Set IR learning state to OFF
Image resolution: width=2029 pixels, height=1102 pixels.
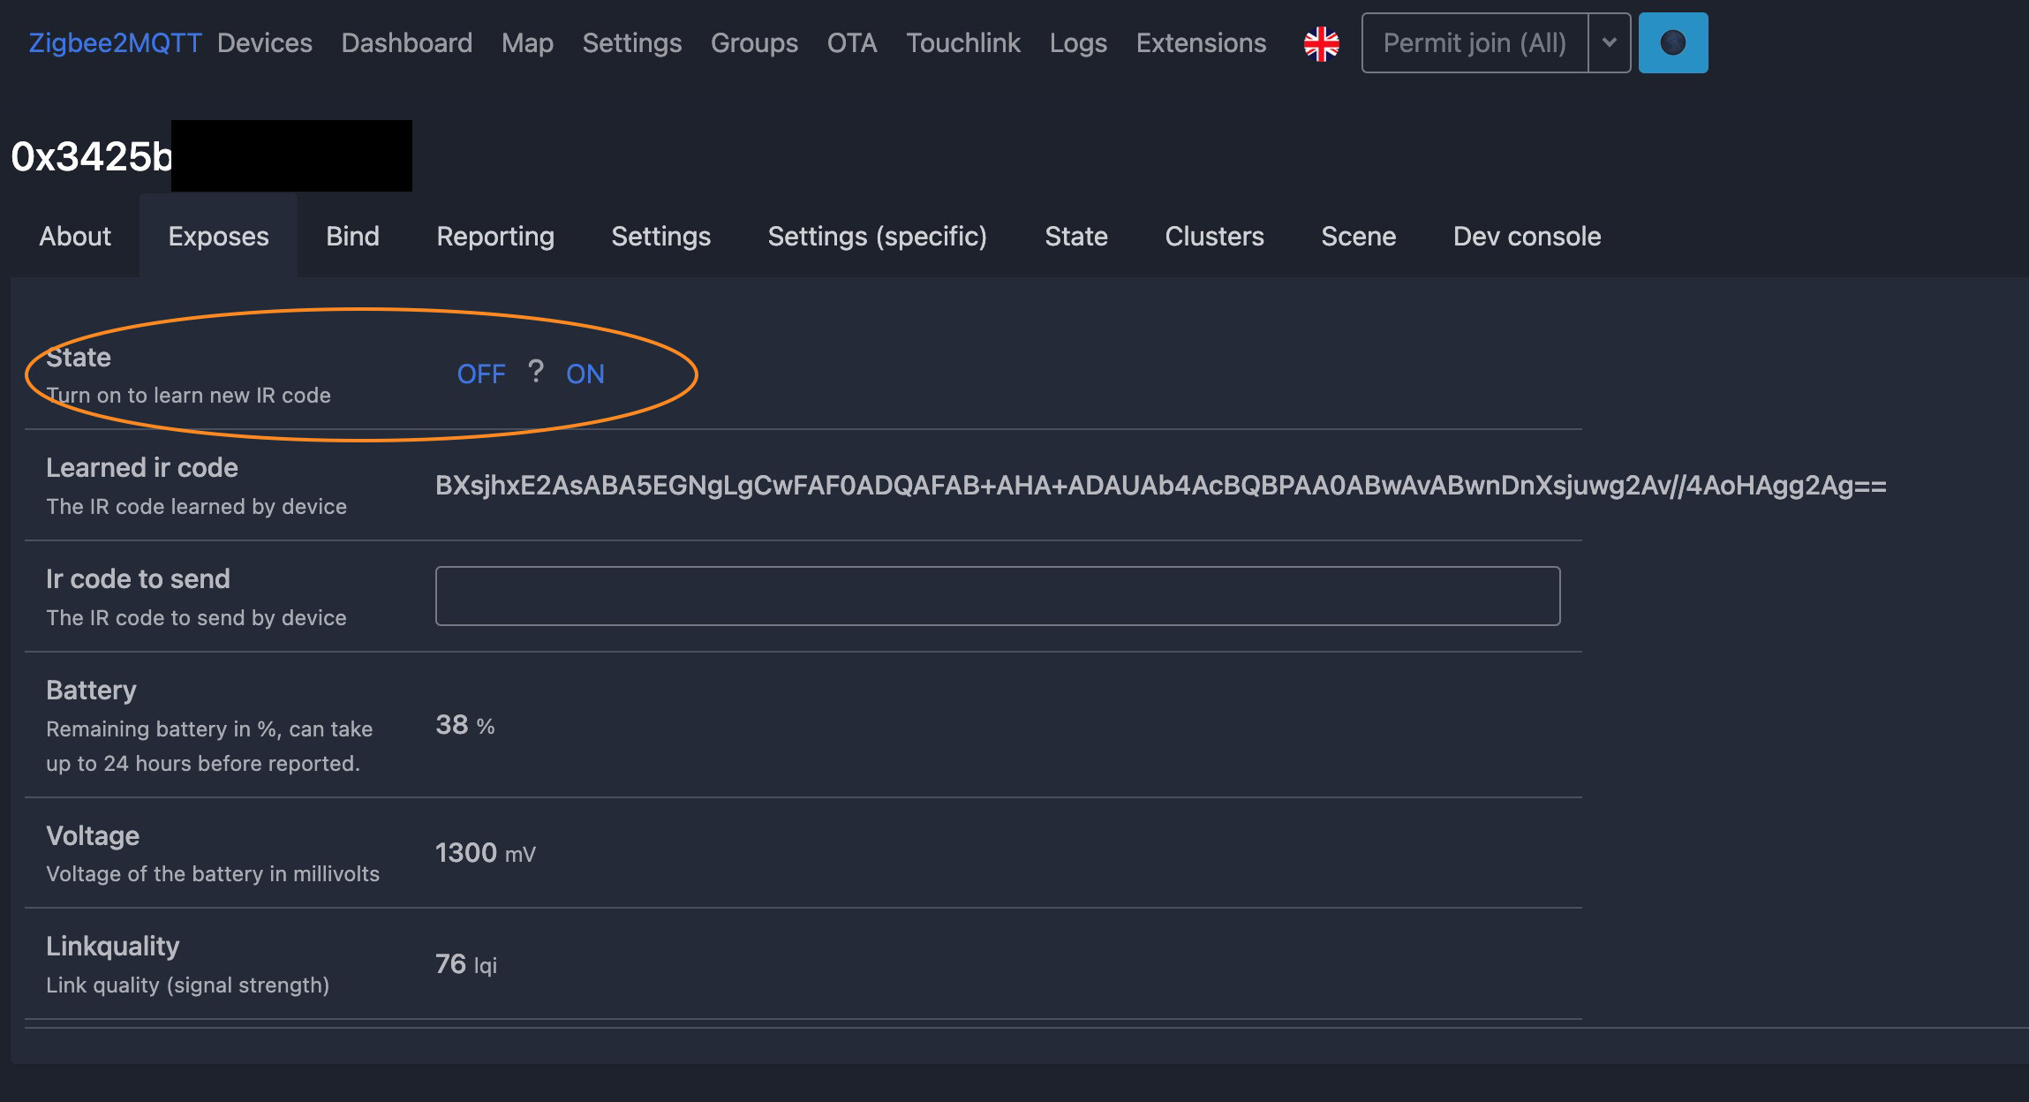click(481, 374)
